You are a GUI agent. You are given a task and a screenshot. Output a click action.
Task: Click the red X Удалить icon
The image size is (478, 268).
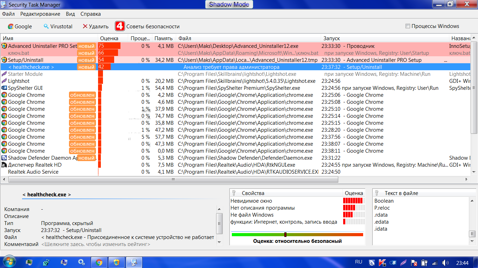85,27
